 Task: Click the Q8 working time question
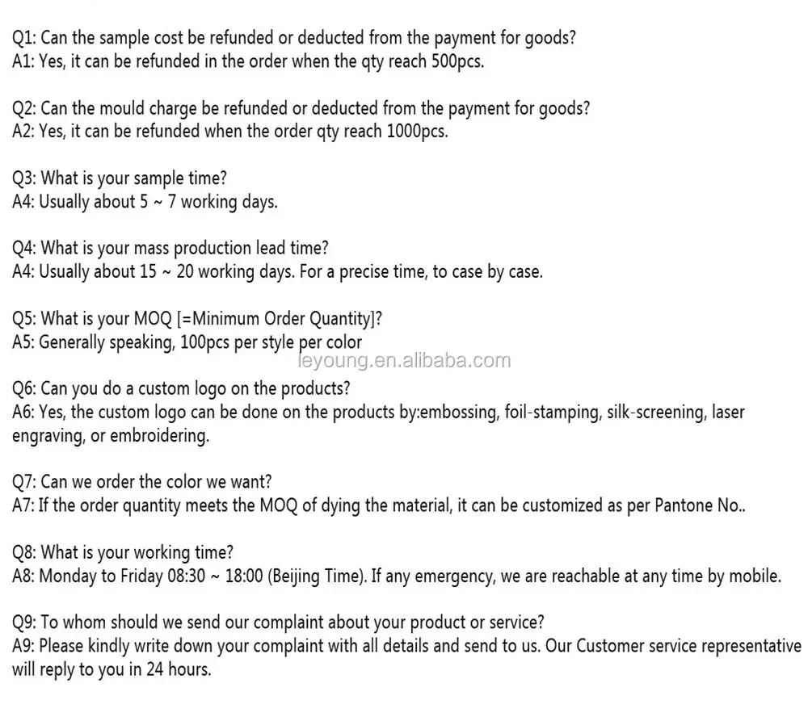[123, 552]
